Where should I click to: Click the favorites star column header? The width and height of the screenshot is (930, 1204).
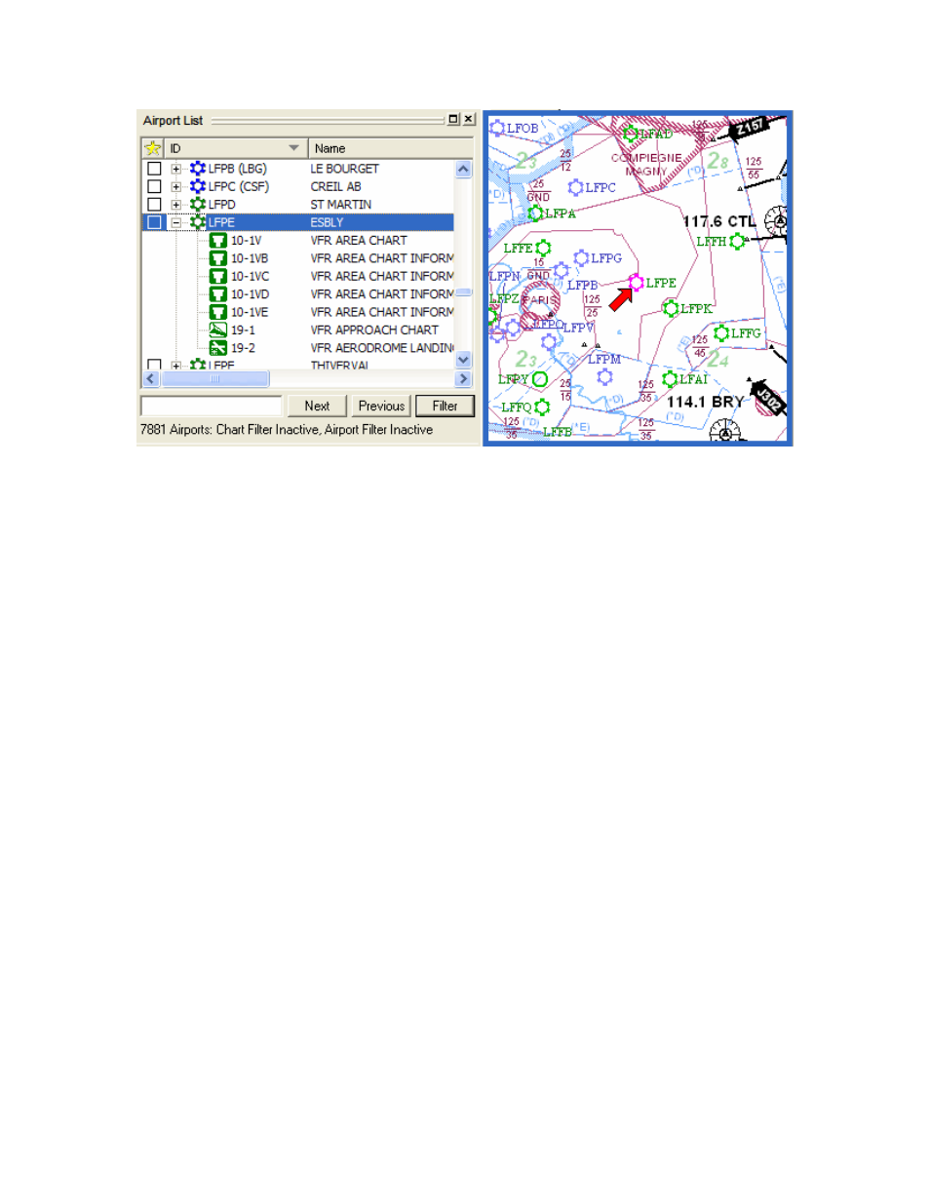tap(153, 148)
